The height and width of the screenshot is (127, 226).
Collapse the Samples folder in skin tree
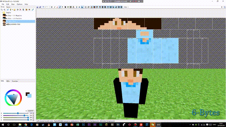click(2, 13)
